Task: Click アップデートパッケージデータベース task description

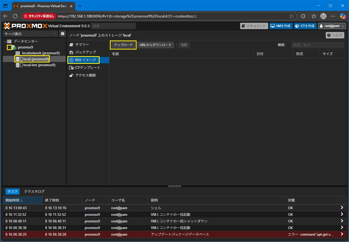Action: (x=180, y=234)
